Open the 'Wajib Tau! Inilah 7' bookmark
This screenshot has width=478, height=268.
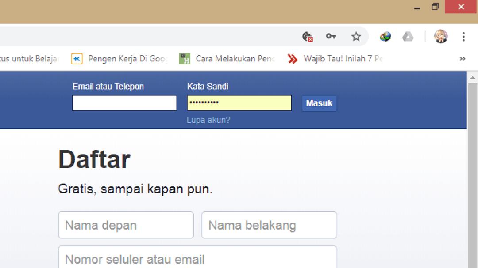point(335,58)
